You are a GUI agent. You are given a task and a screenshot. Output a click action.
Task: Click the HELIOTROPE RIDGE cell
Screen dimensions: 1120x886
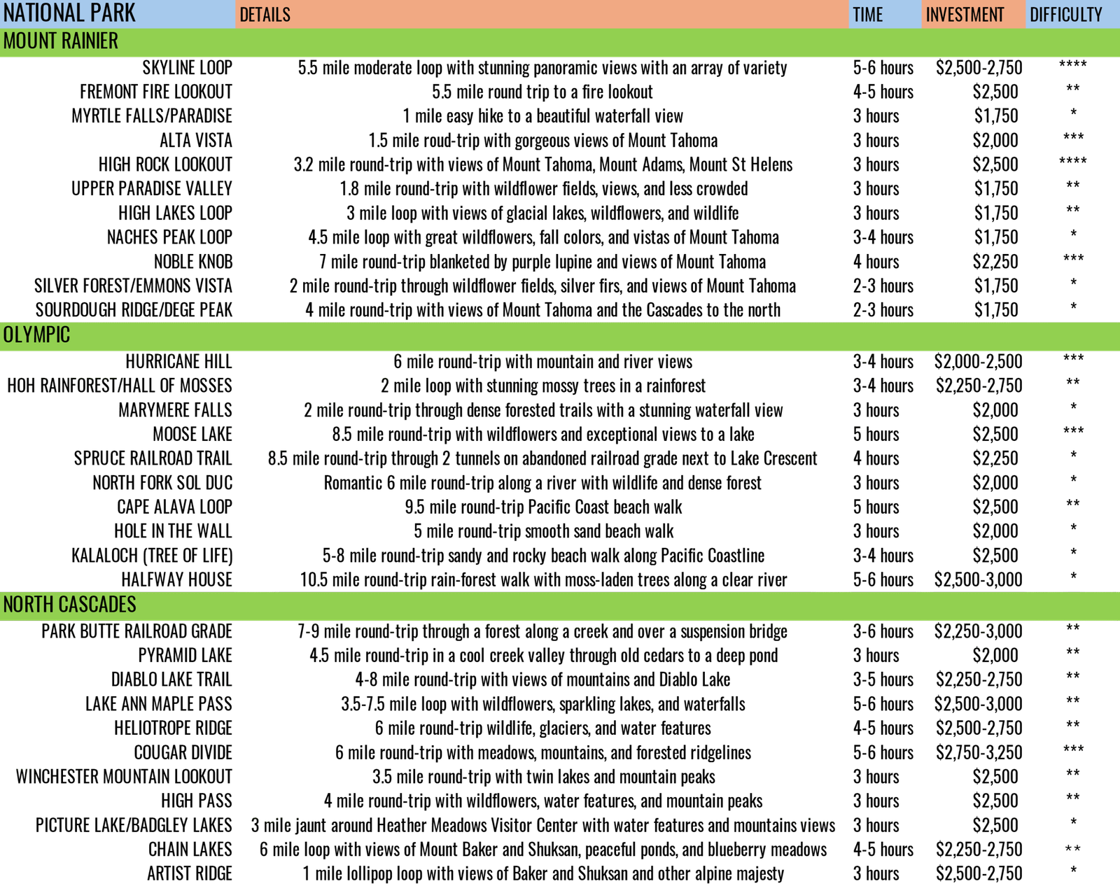[173, 729]
